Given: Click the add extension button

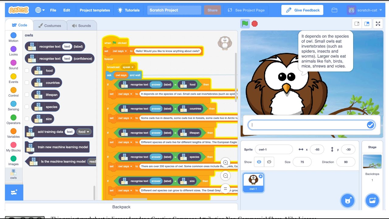Looking at the screenshot, I should pyautogui.click(x=14, y=192).
